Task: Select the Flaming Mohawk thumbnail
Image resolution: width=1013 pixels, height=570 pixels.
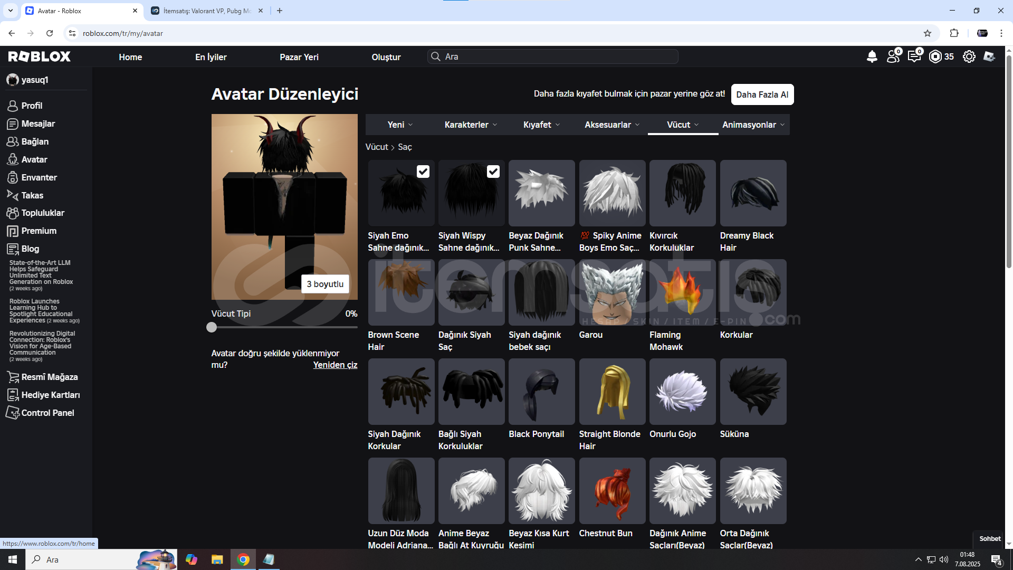Action: coord(683,292)
